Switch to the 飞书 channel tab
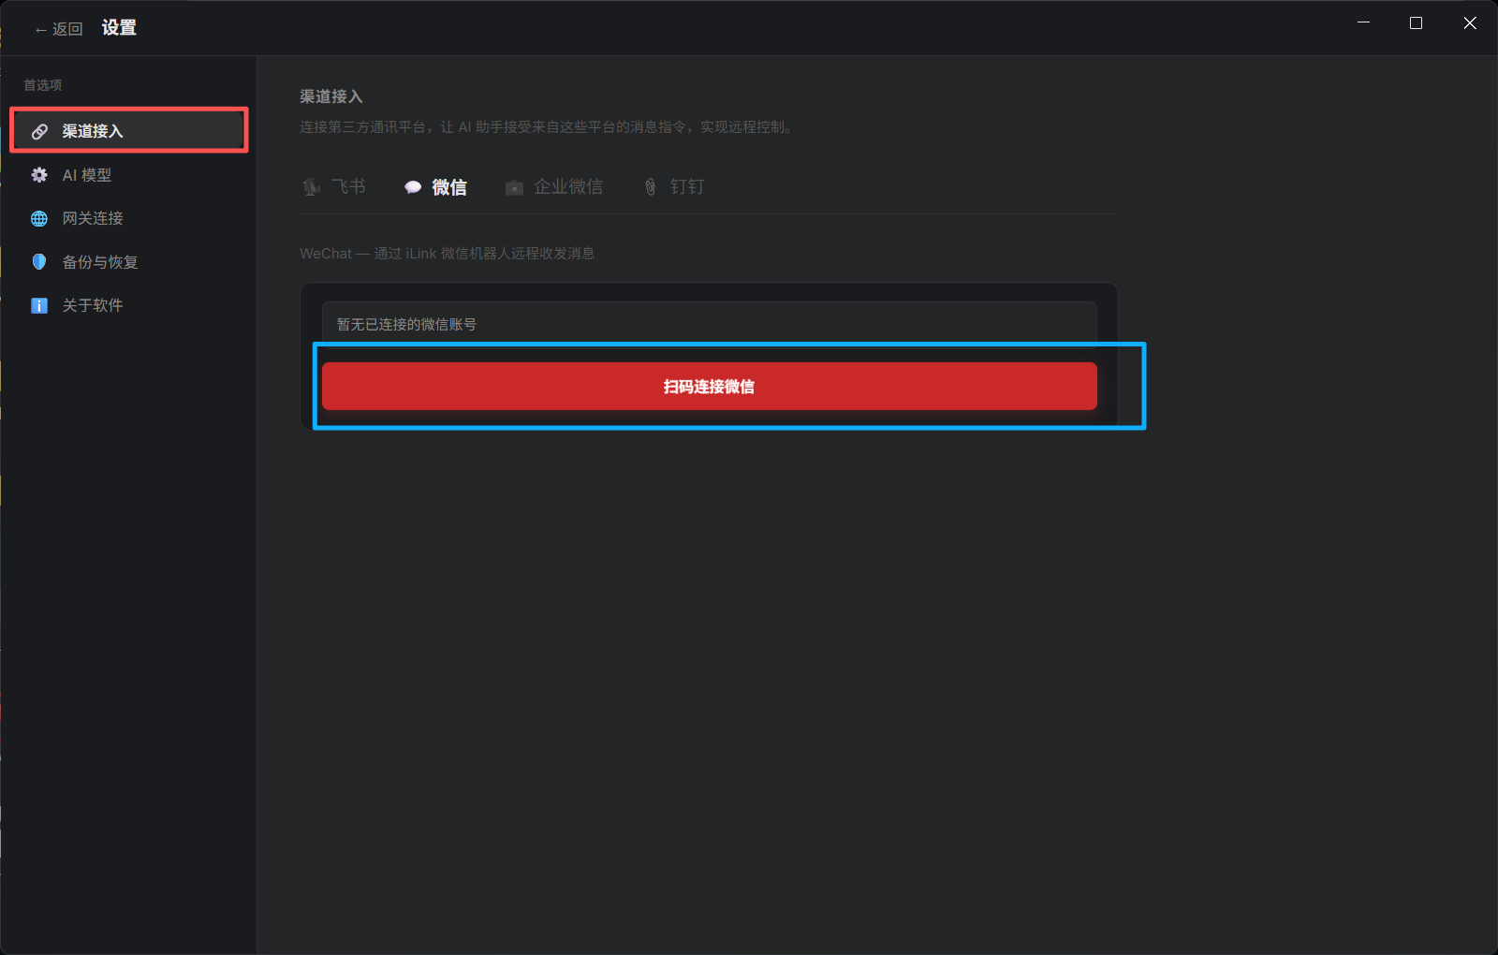The image size is (1498, 955). (334, 187)
